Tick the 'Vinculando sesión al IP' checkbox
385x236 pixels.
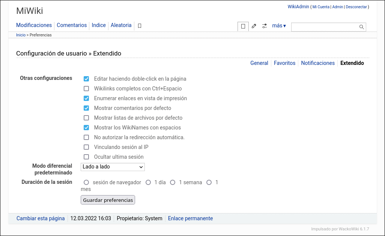coord(86,147)
